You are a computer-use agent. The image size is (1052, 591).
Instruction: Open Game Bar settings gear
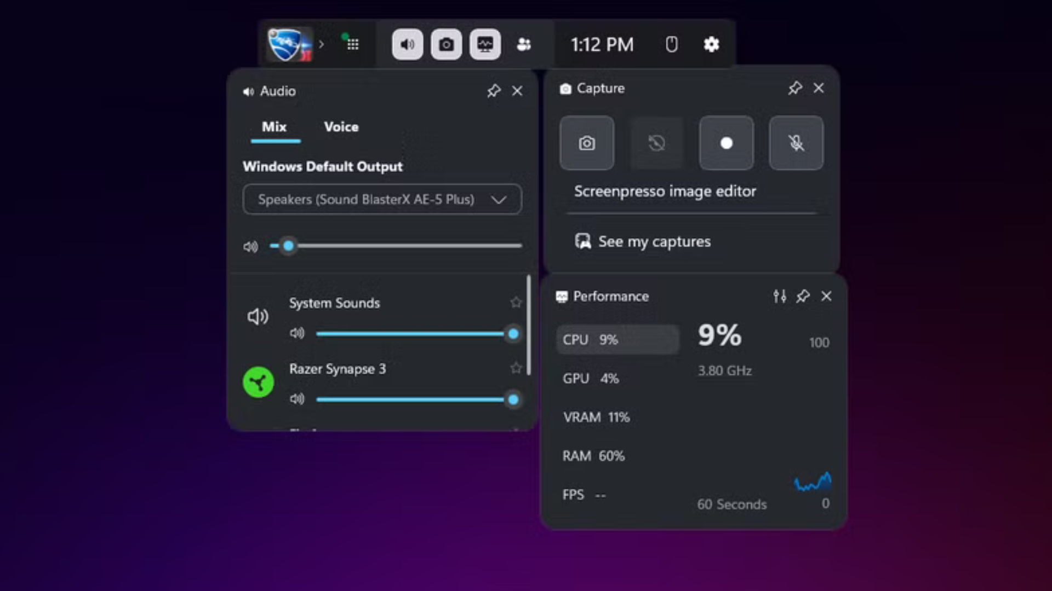(x=711, y=44)
